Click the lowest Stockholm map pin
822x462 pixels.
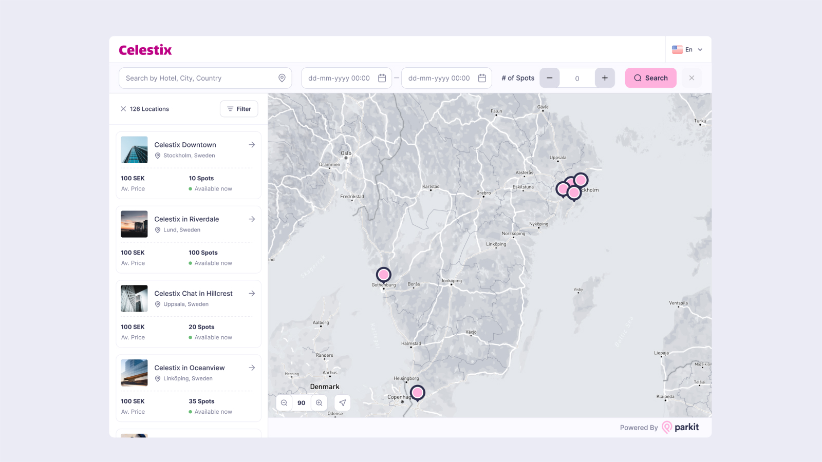[x=574, y=194]
